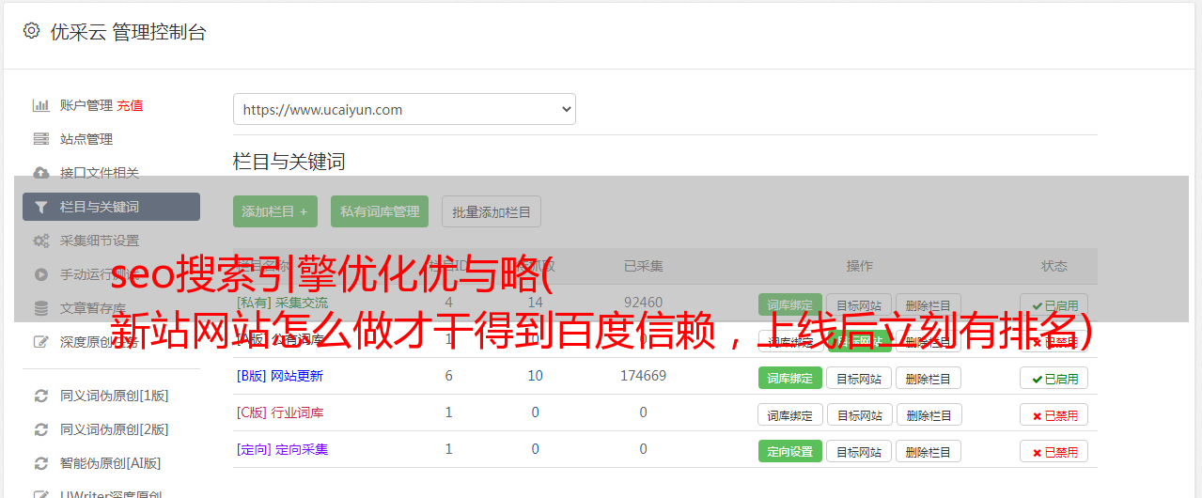This screenshot has height=498, width=1202.
Task: Toggle 已禁用 status of the 定向采集 row
Action: (1054, 451)
